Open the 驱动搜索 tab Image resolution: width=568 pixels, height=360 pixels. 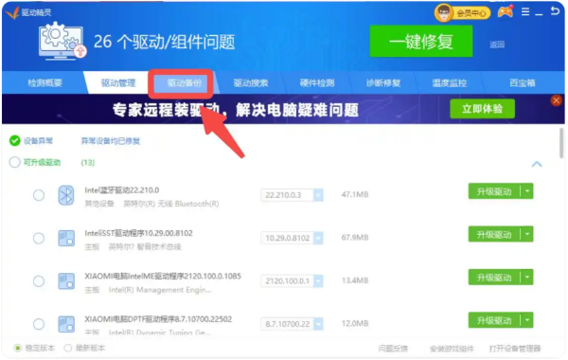(x=251, y=83)
